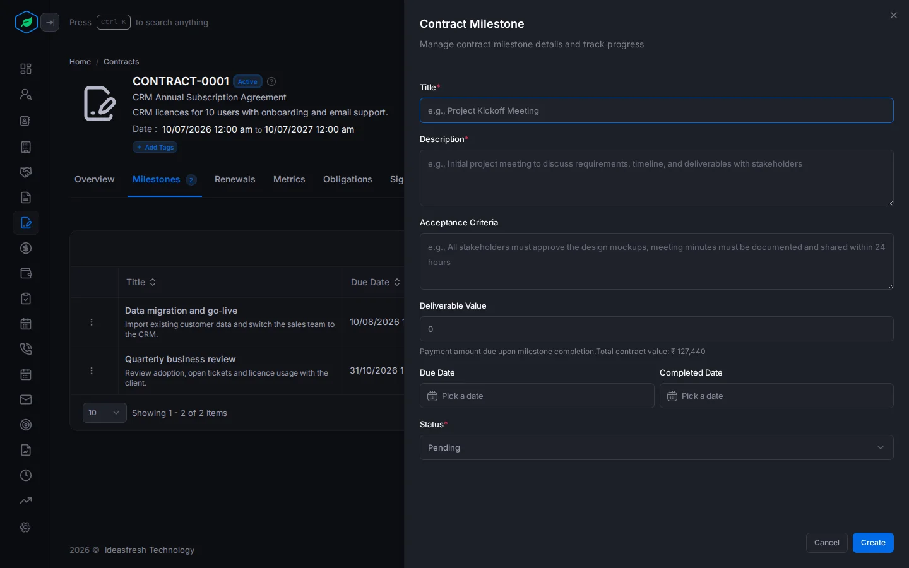Open the phone calls sidebar icon
The height and width of the screenshot is (568, 909).
[x=26, y=349]
